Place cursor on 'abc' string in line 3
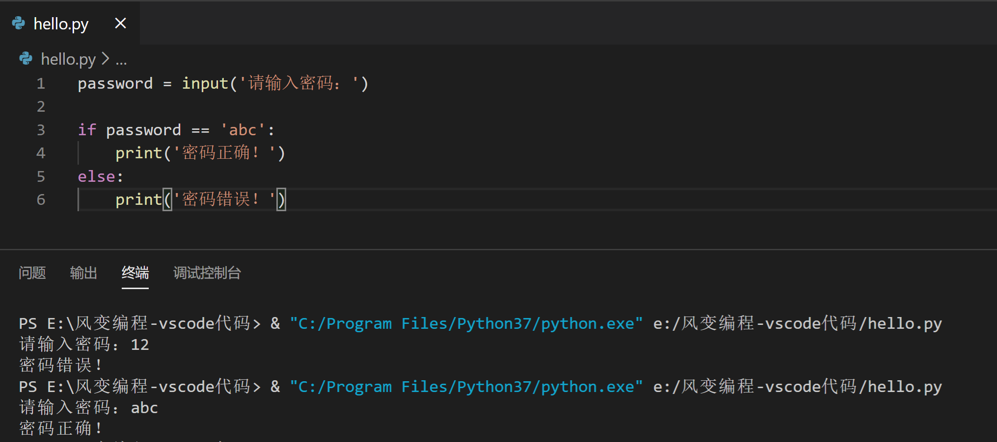 [243, 130]
